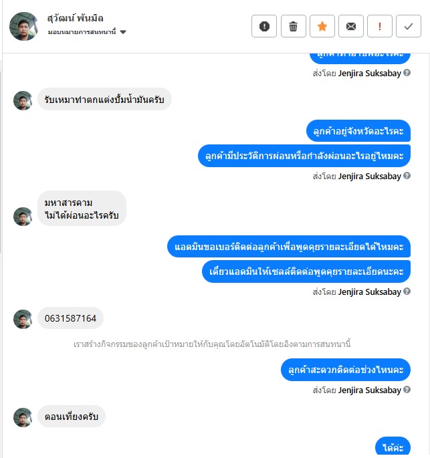Flag conversation with red exclamation icon

(379, 26)
